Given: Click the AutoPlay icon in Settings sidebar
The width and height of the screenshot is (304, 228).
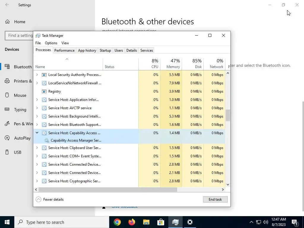Looking at the screenshot, I should [x=7, y=138].
